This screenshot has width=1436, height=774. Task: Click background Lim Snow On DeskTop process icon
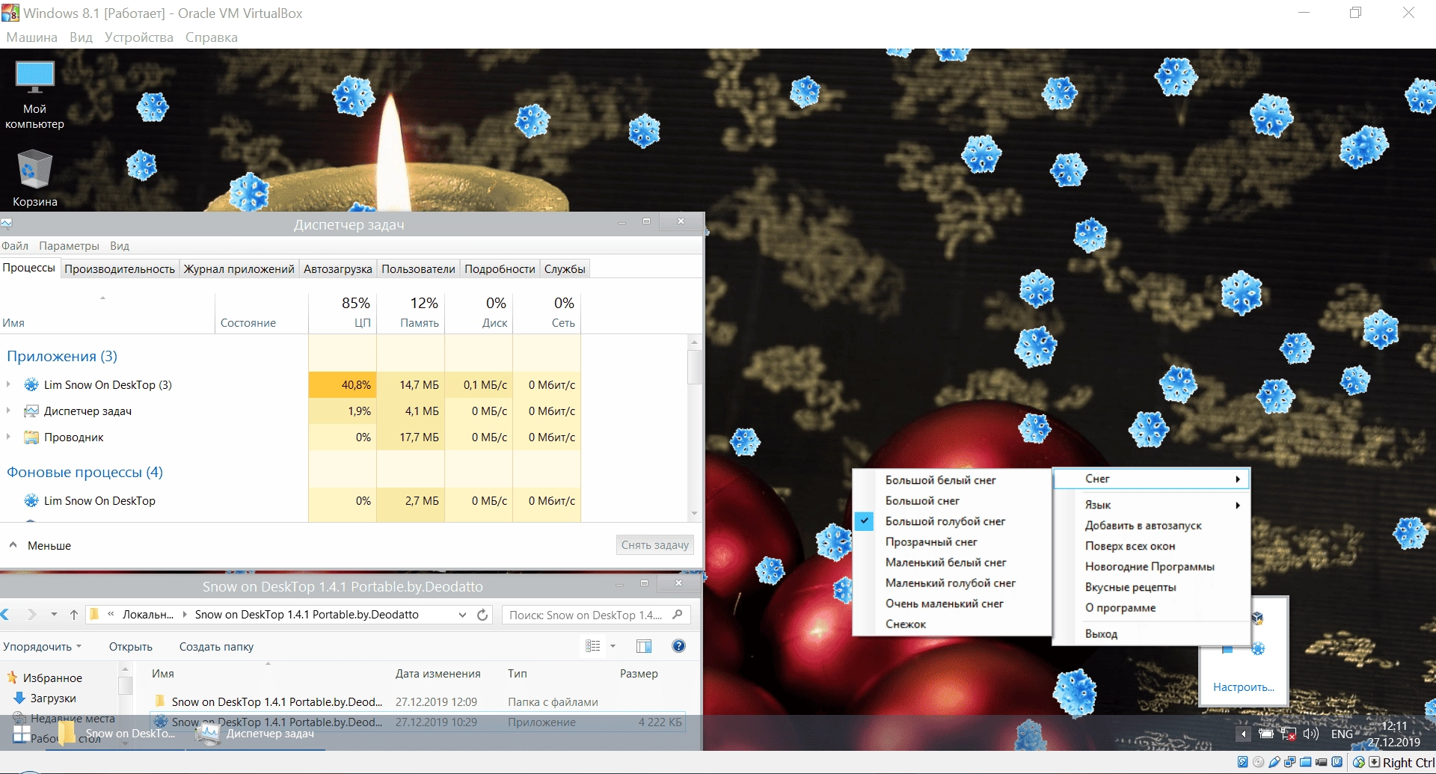pyautogui.click(x=31, y=500)
